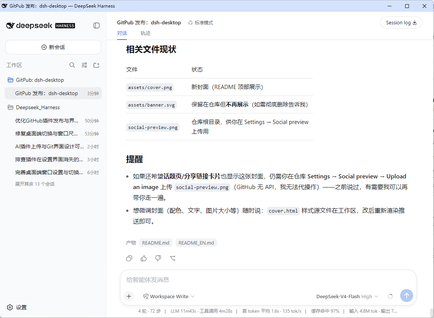The width and height of the screenshot is (434, 318).
Task: Click inline cover.html code text
Action: coord(283,211)
